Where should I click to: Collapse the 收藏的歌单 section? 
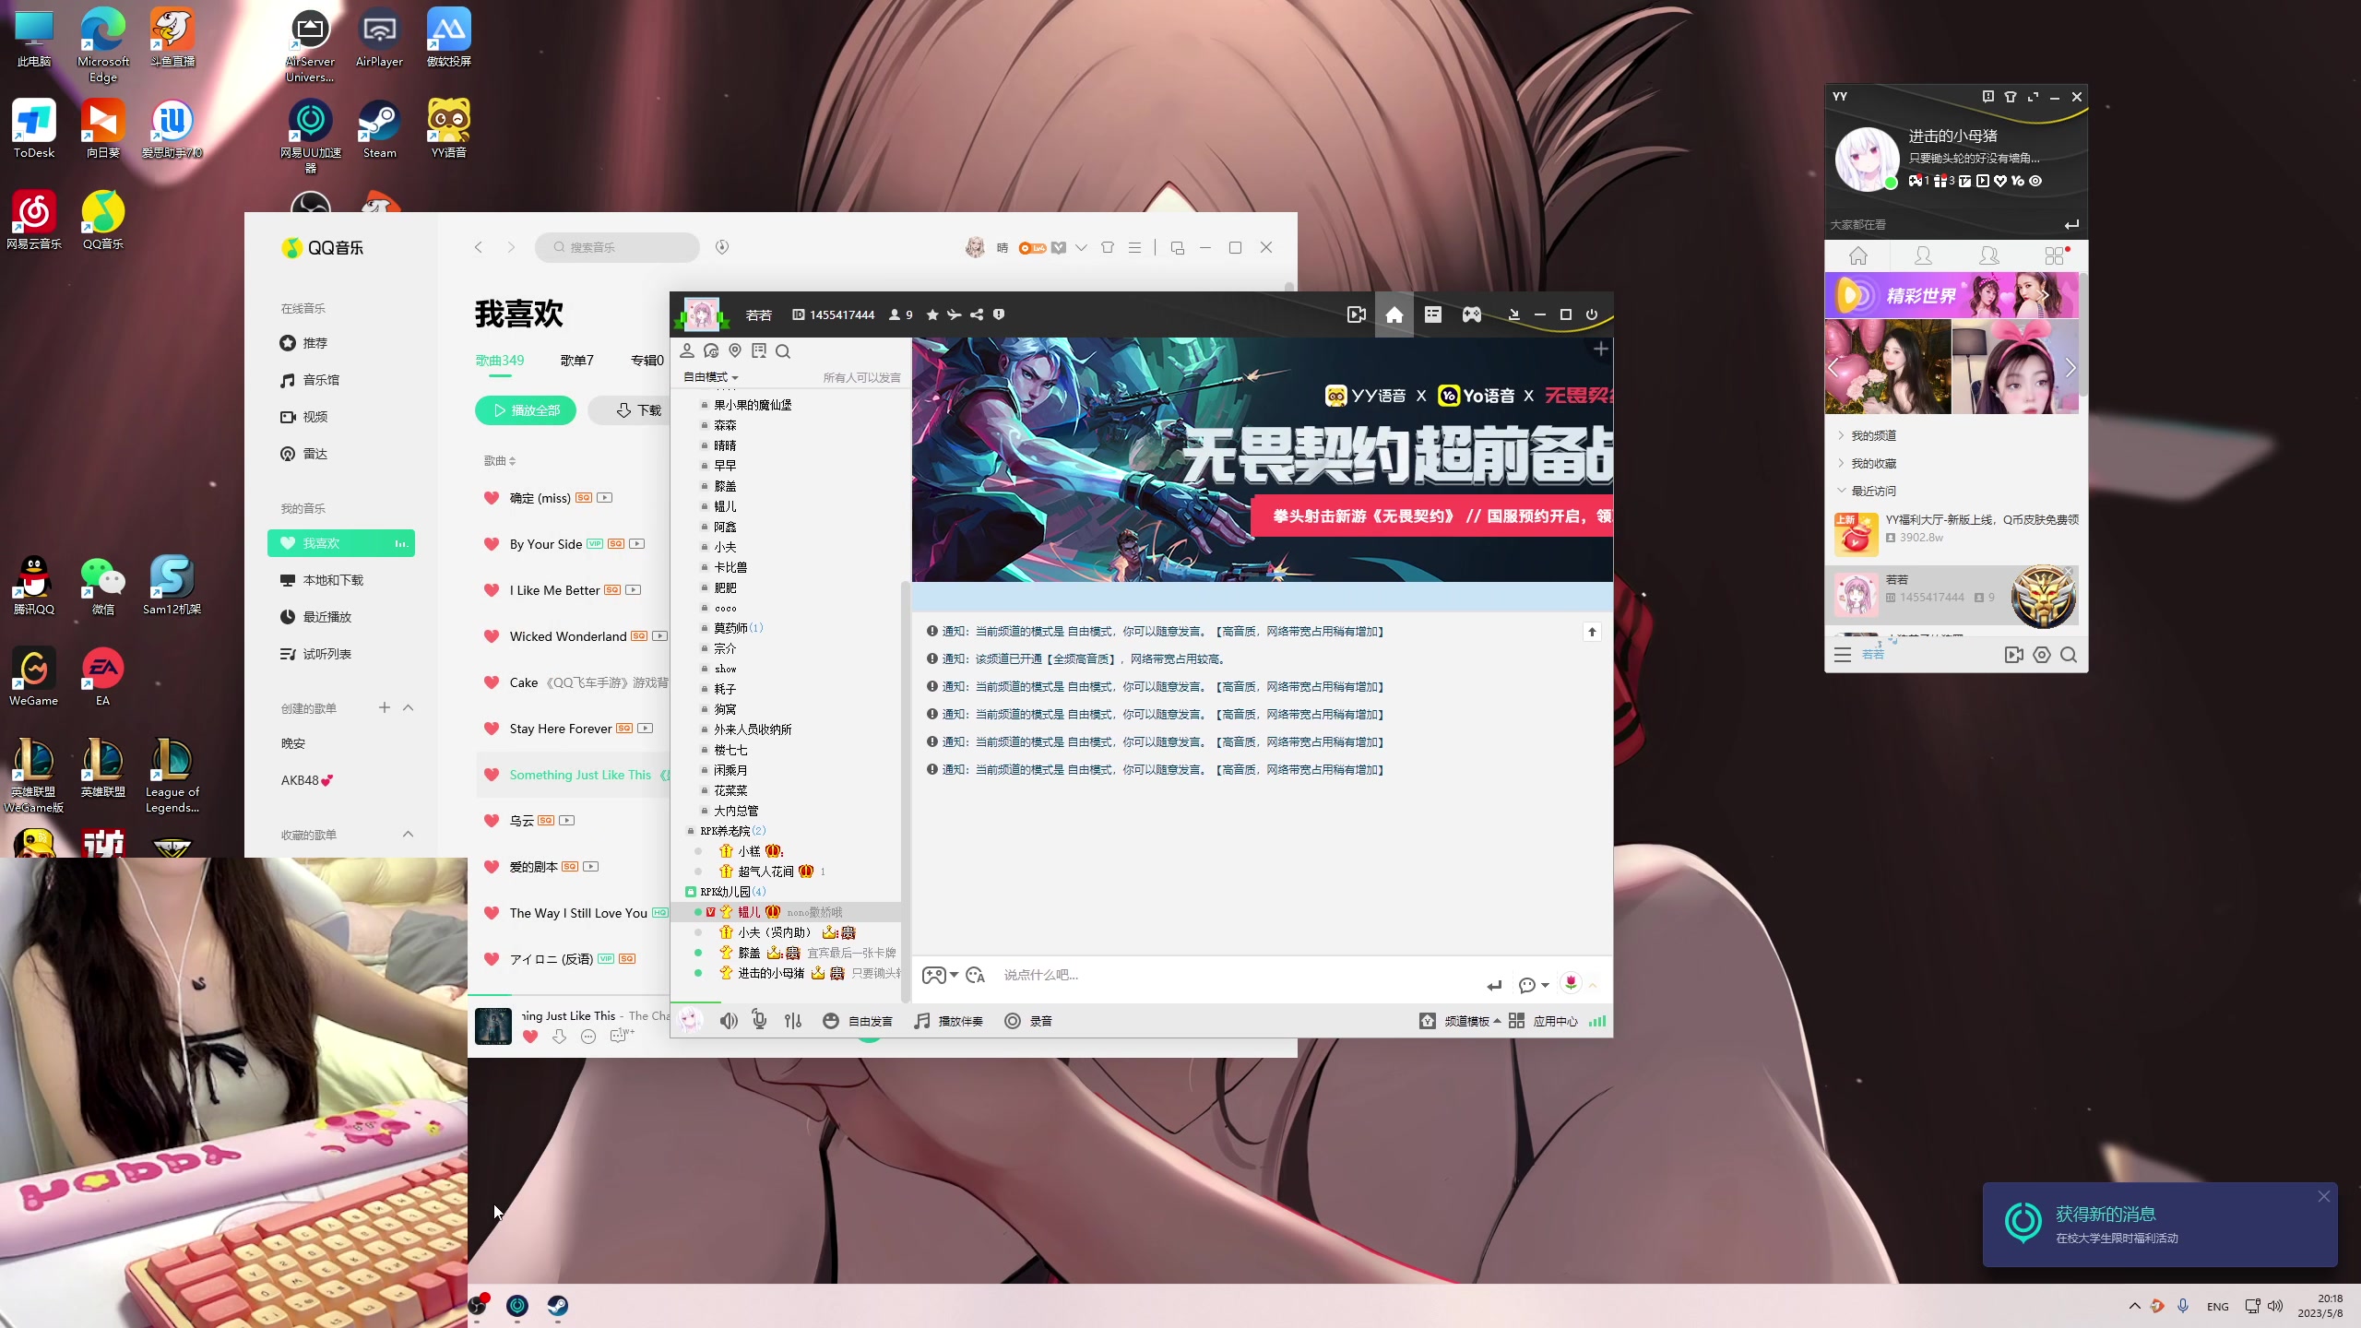pos(409,834)
